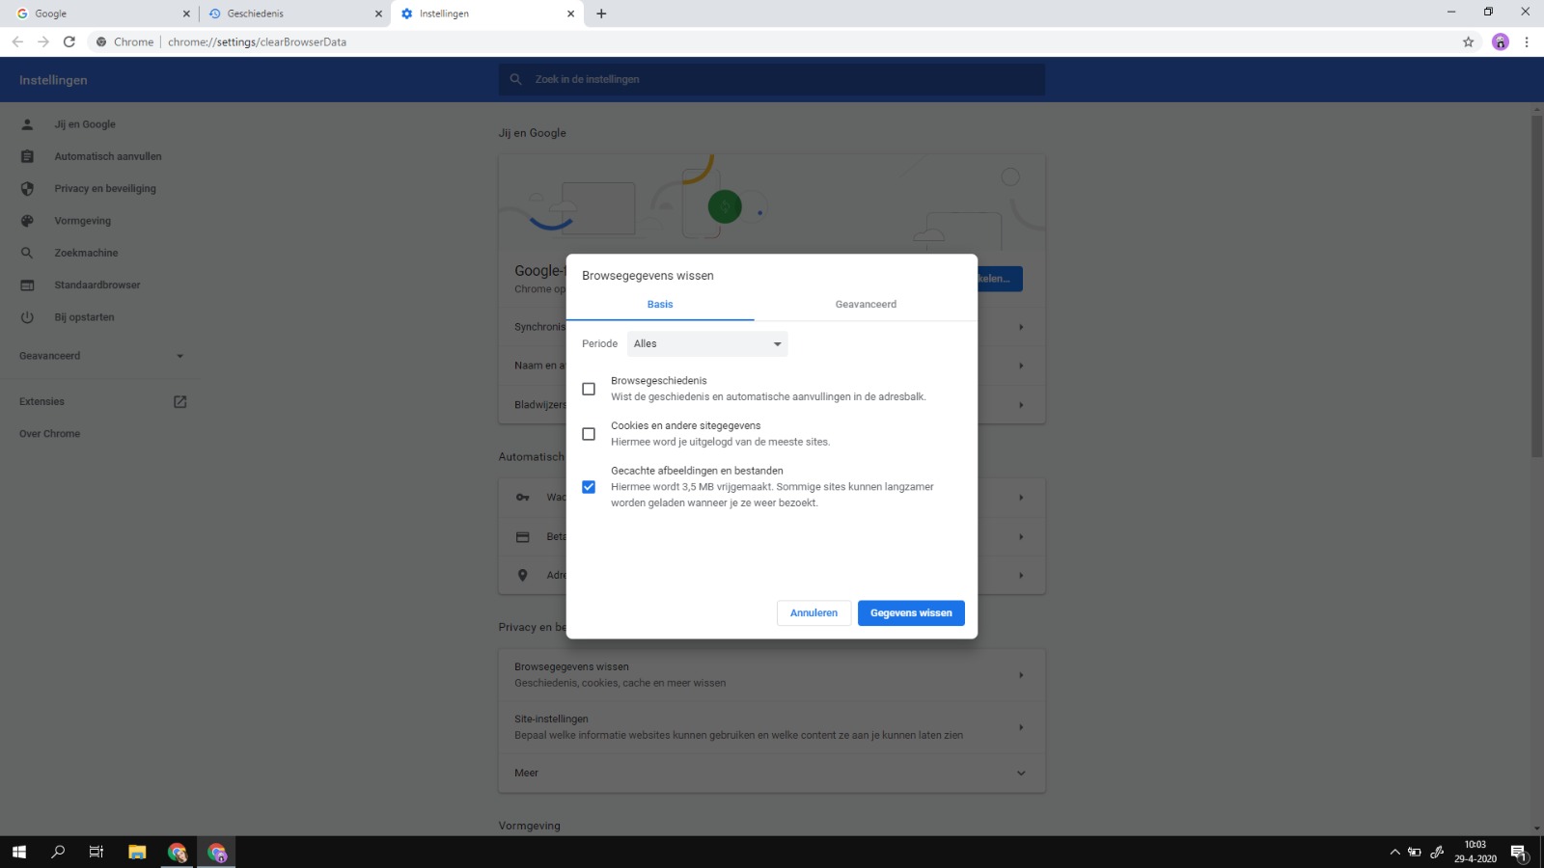Reload the current page

[69, 41]
